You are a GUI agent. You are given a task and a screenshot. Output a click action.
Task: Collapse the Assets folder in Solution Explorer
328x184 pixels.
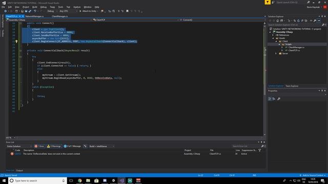pos(273,38)
